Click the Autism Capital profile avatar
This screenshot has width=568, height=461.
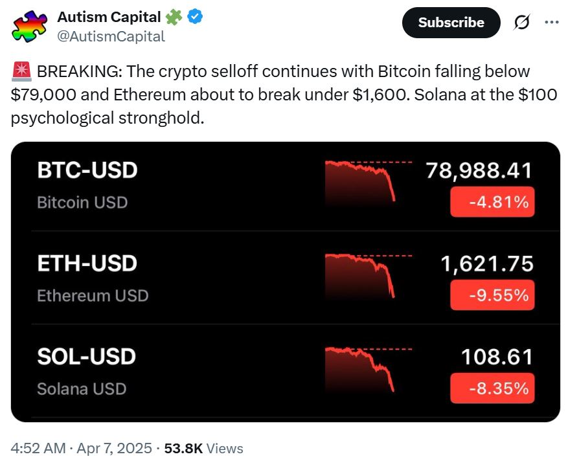[29, 25]
